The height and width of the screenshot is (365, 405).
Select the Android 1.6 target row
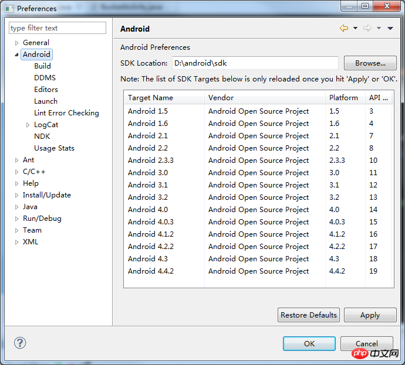pyautogui.click(x=259, y=124)
